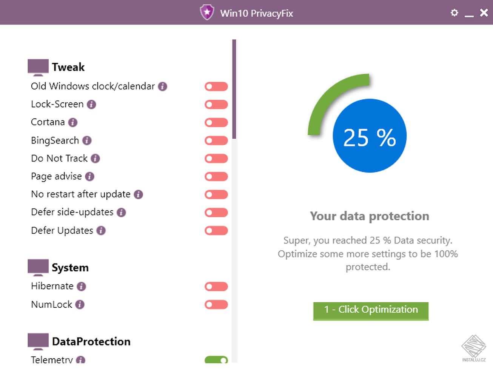Viewport: 493px width, 370px height.
Task: Enable the Old Windows clock/calendar toggle
Action: (x=216, y=86)
